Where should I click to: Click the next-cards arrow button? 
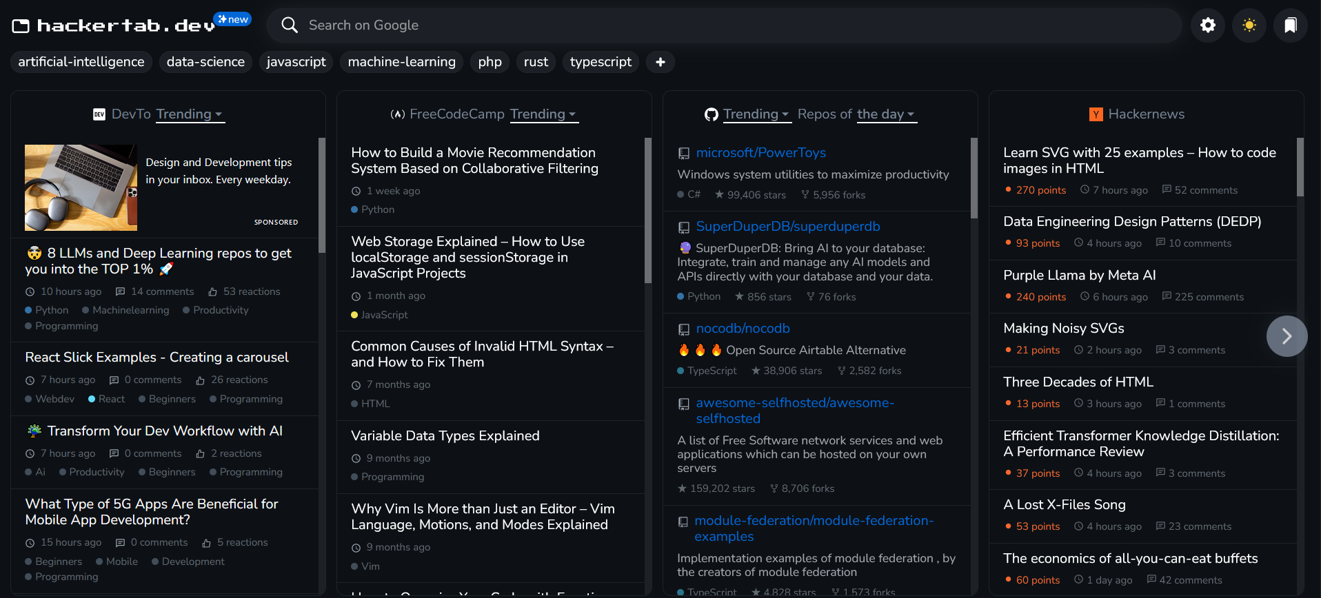tap(1287, 336)
